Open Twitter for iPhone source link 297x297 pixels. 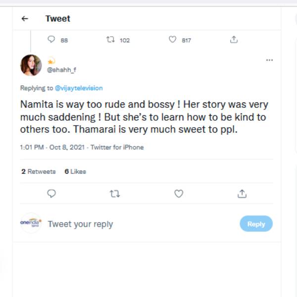pyautogui.click(x=117, y=148)
